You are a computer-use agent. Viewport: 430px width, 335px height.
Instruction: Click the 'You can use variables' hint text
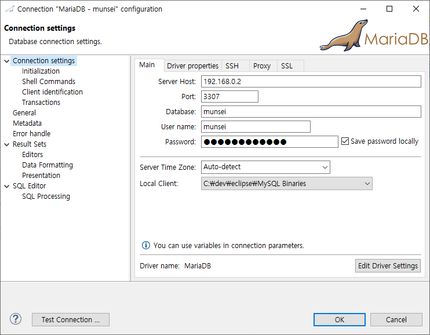pos(229,245)
